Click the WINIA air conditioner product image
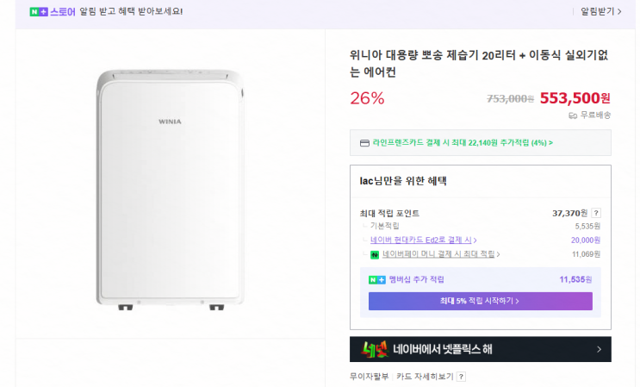 tap(170, 184)
